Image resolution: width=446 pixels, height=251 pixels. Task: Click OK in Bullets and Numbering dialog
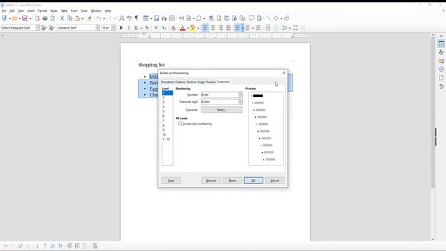coord(254,181)
